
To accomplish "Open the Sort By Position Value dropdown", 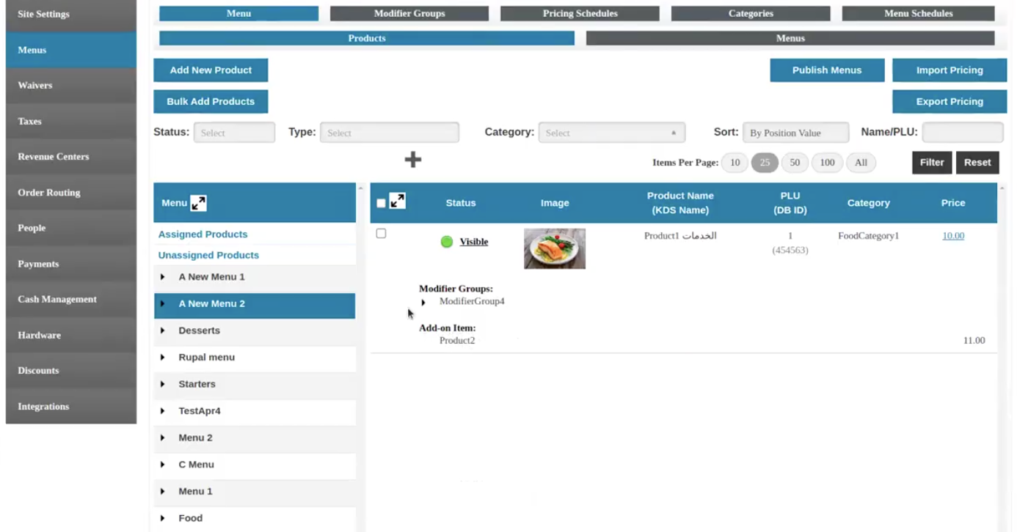I will (x=795, y=133).
